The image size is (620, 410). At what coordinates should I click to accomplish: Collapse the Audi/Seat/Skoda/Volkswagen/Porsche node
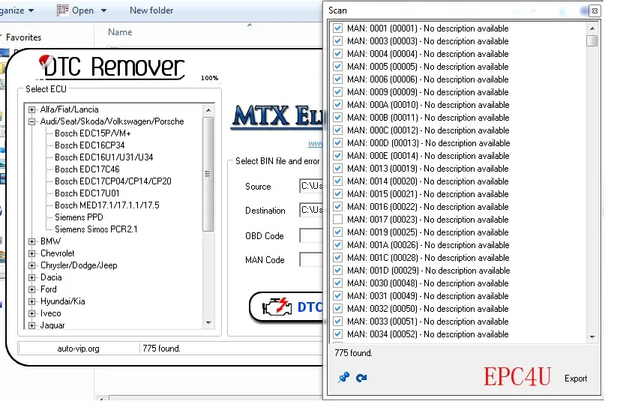coord(32,121)
